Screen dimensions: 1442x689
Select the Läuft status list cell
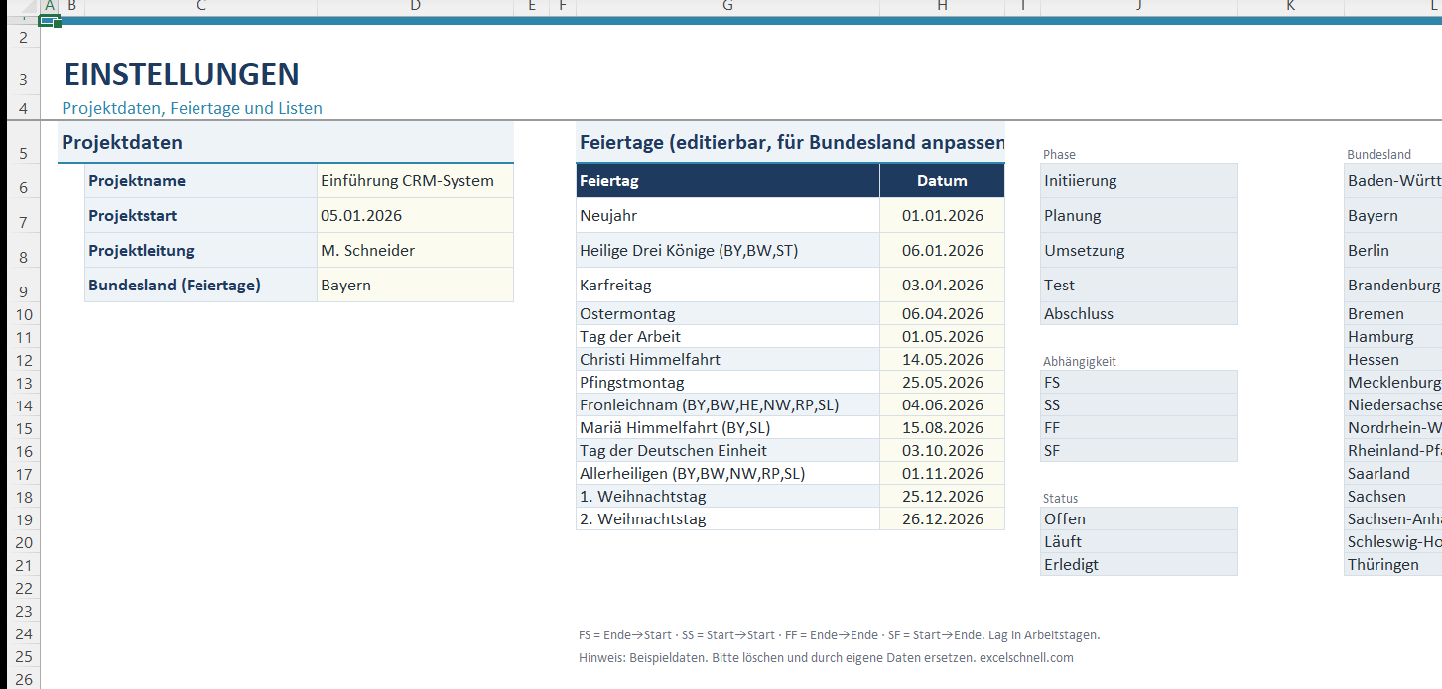click(x=1138, y=541)
